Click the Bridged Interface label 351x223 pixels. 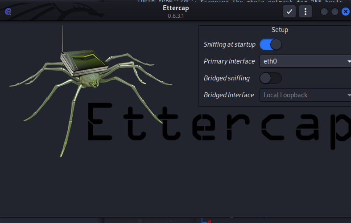click(x=229, y=95)
